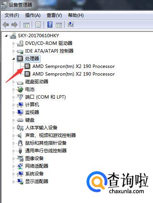Image resolution: width=153 pixels, height=203 pixels.
Task: Open the 帮助(H) menu
Action: point(76,15)
